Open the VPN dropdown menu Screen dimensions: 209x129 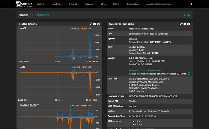pyautogui.click(x=104, y=4)
